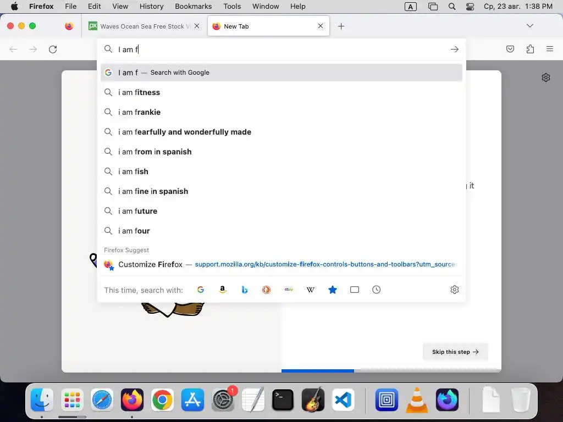Search this time with eBay icon
Image resolution: width=563 pixels, height=422 pixels.
289,290
